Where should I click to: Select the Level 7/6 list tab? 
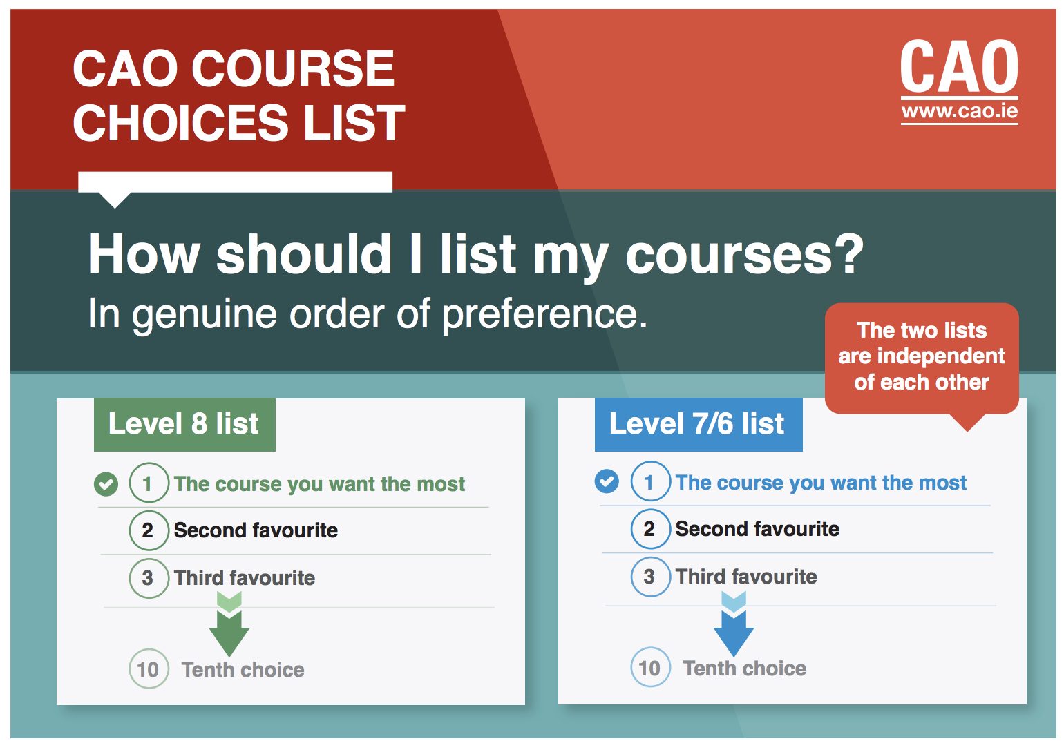[x=699, y=424]
